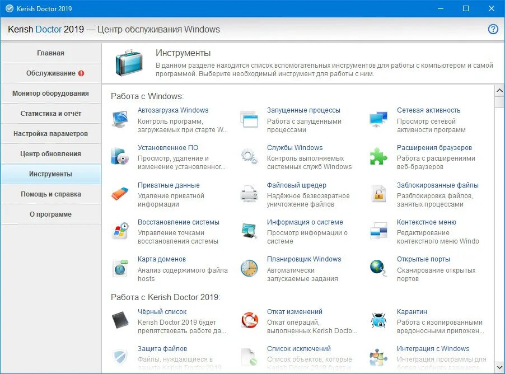The height and width of the screenshot is (374, 505).
Task: Open the Защита файлов link
Action: (x=162, y=349)
